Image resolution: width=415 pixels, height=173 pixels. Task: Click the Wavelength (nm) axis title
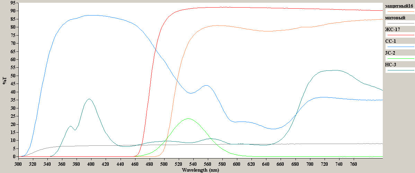point(200,170)
